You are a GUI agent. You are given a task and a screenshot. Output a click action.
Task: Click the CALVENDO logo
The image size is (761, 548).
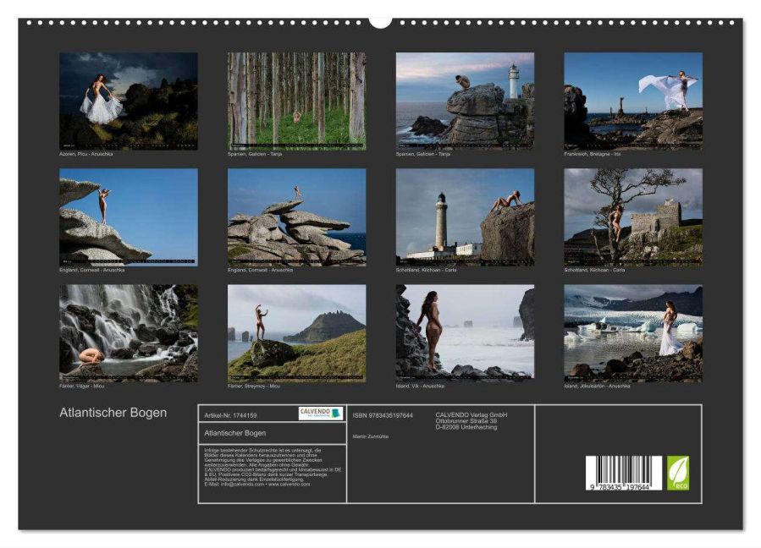(321, 414)
